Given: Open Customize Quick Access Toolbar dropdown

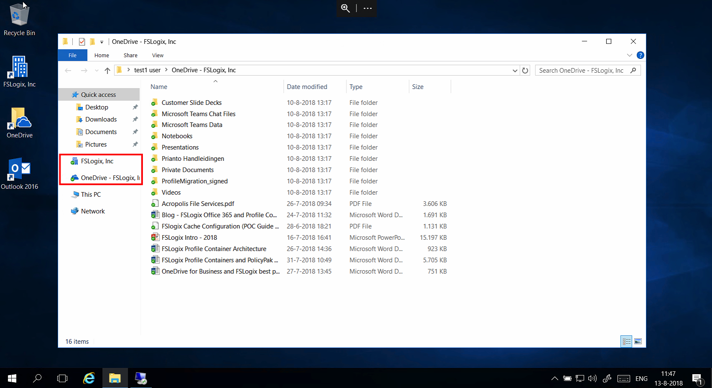Looking at the screenshot, I should pos(102,42).
